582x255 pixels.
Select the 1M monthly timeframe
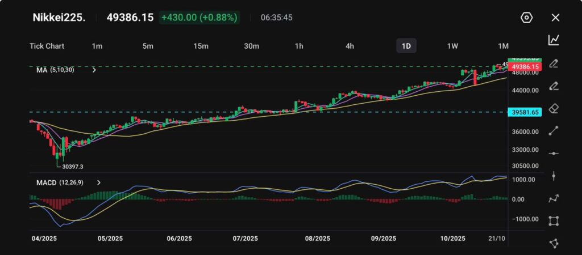(503, 46)
